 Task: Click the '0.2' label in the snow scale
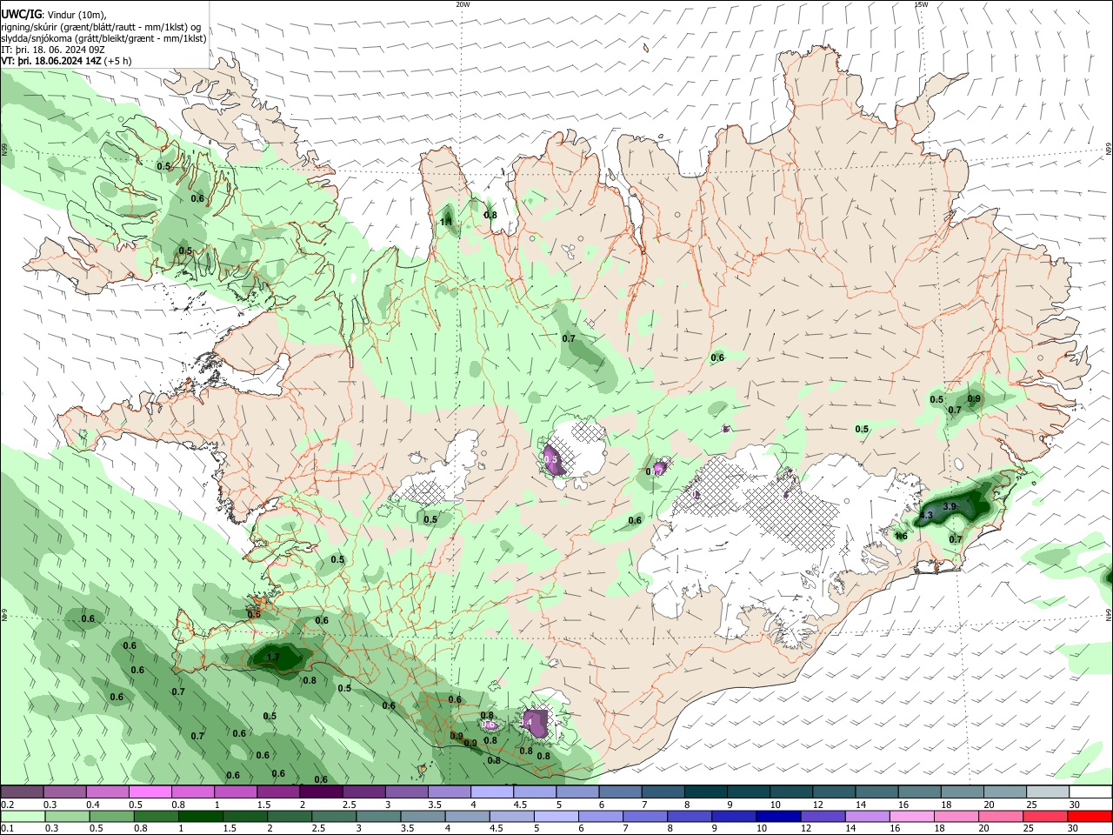pyautogui.click(x=8, y=805)
